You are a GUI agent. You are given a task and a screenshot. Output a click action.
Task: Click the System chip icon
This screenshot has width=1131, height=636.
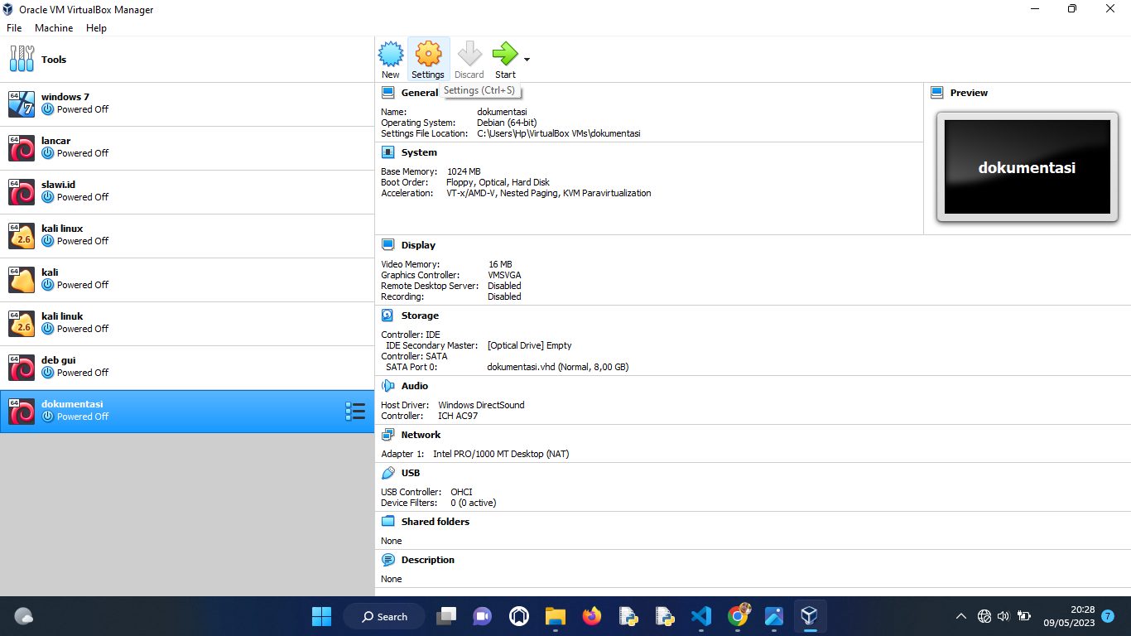pos(387,152)
